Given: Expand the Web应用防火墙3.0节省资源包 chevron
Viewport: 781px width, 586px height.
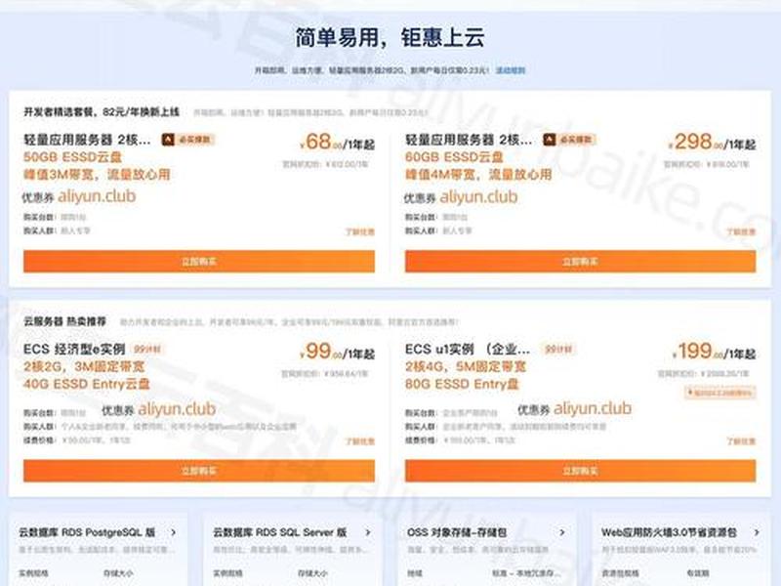Looking at the screenshot, I should [x=756, y=532].
